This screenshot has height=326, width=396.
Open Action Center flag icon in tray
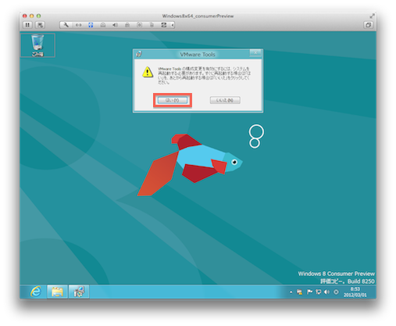click(x=309, y=292)
